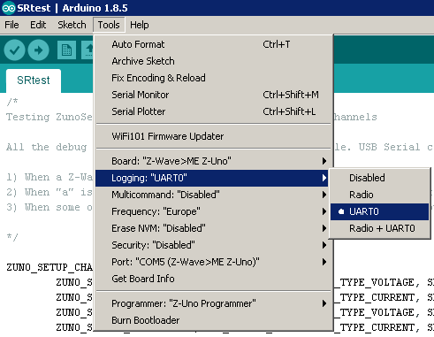Choose Serial Monitor from Tools menu

click(x=213, y=95)
